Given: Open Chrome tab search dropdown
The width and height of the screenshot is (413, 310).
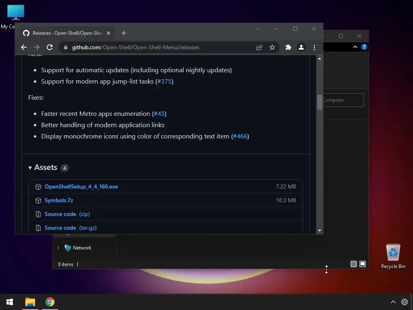Looking at the screenshot, I should coord(258,29).
